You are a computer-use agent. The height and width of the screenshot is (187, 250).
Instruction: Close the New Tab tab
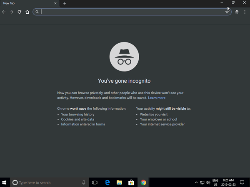click(x=55, y=3)
